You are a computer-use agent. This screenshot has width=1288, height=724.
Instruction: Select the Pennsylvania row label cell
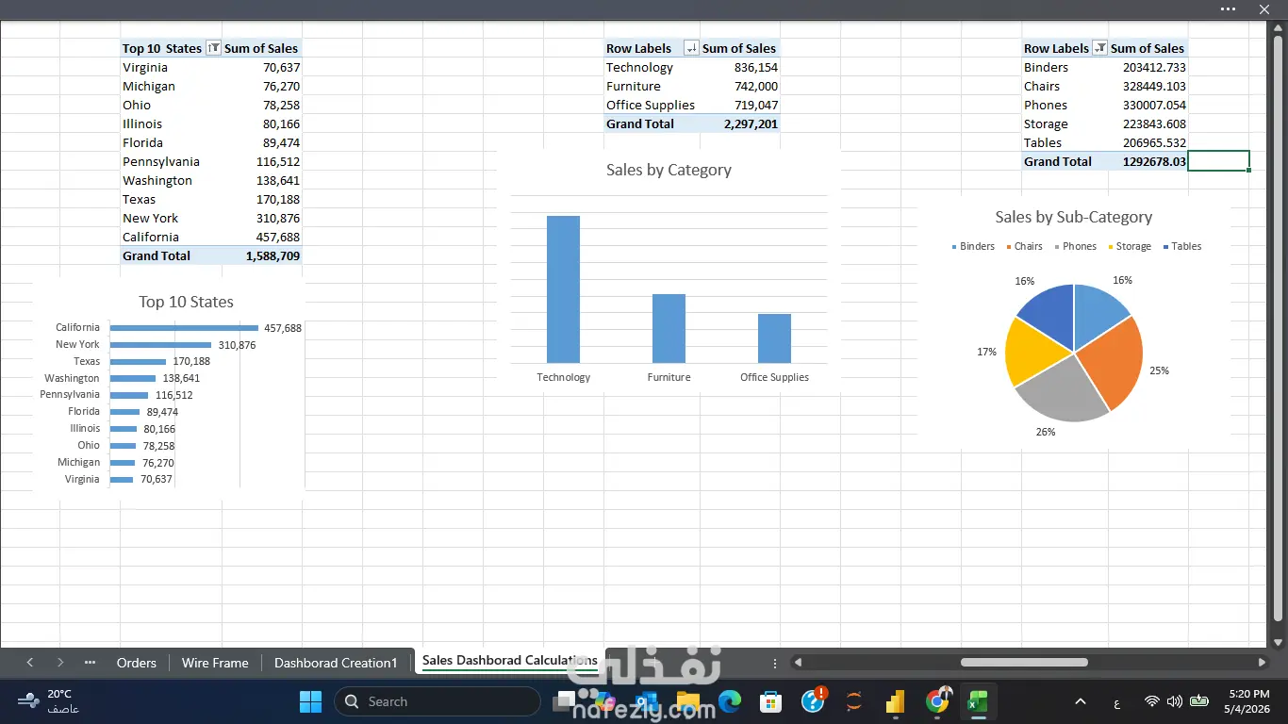coord(172,161)
